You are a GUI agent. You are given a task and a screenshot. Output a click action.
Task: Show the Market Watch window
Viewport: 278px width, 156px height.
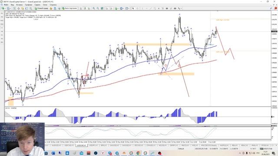[14, 8]
